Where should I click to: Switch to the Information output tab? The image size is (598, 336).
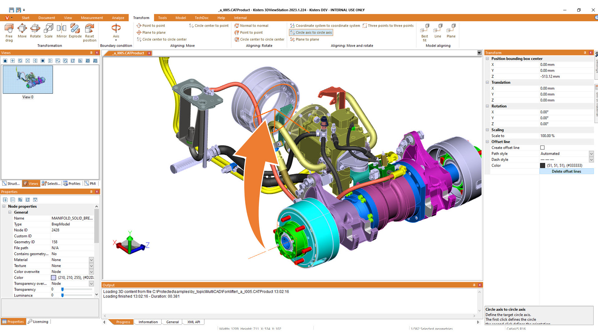(148, 322)
